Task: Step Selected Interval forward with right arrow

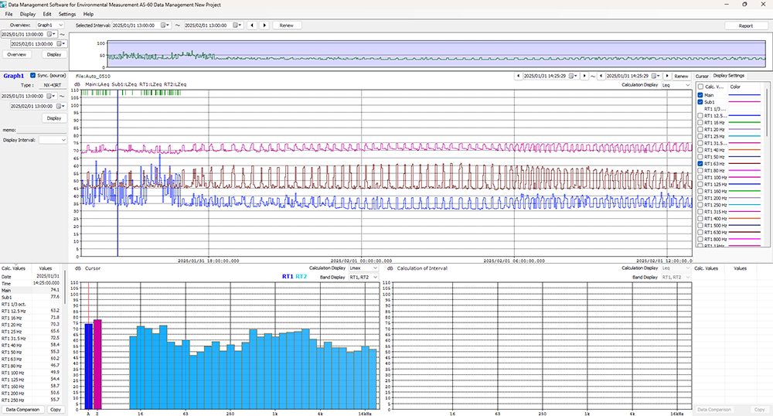Action: (x=264, y=26)
